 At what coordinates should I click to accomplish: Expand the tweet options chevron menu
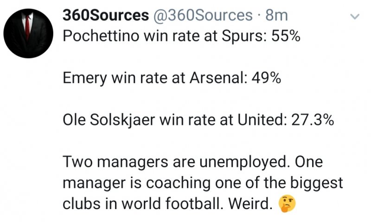coord(355,16)
